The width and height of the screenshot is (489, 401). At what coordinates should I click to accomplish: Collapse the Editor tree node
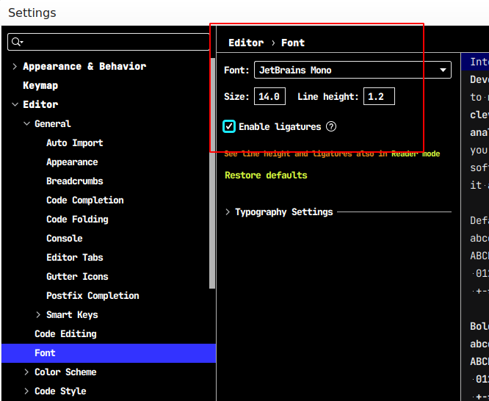(x=15, y=104)
